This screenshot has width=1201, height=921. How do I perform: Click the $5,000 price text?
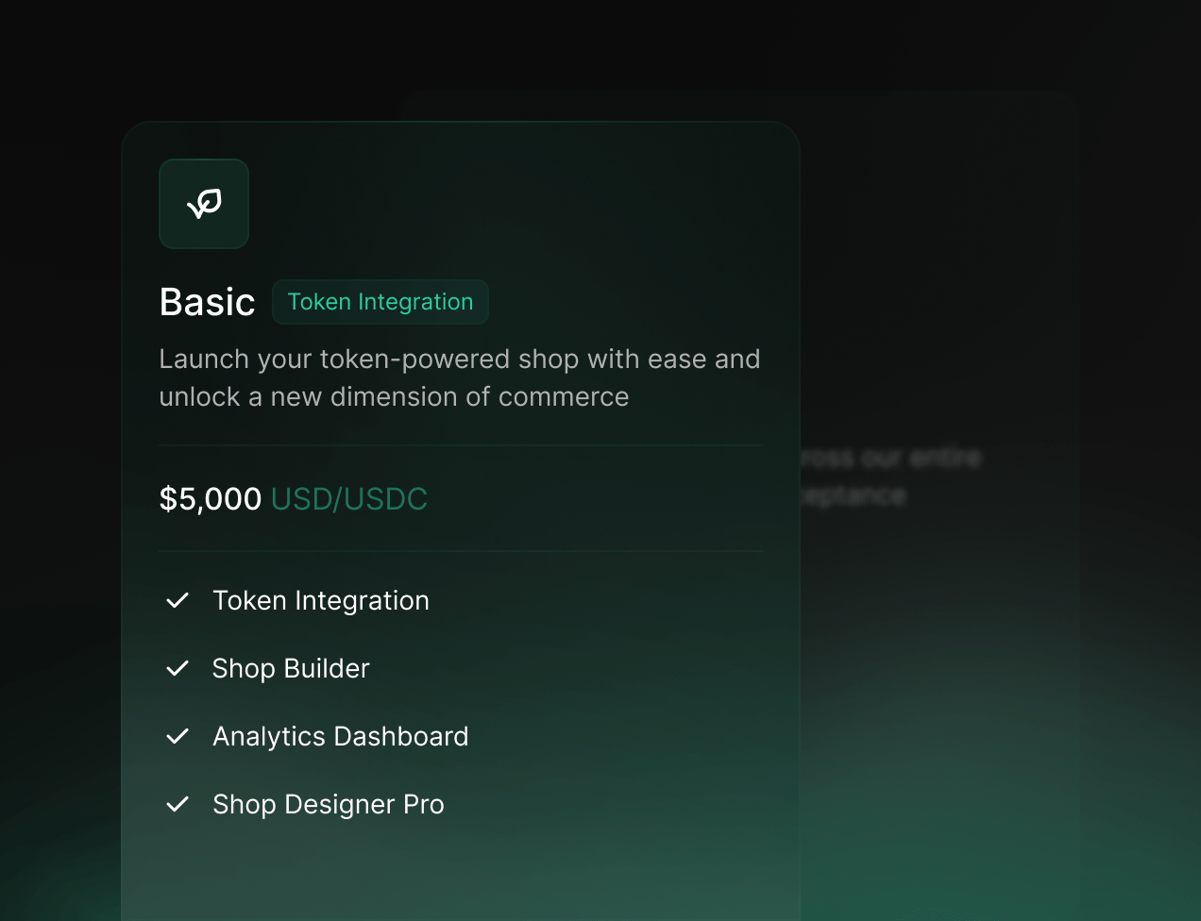pyautogui.click(x=211, y=498)
